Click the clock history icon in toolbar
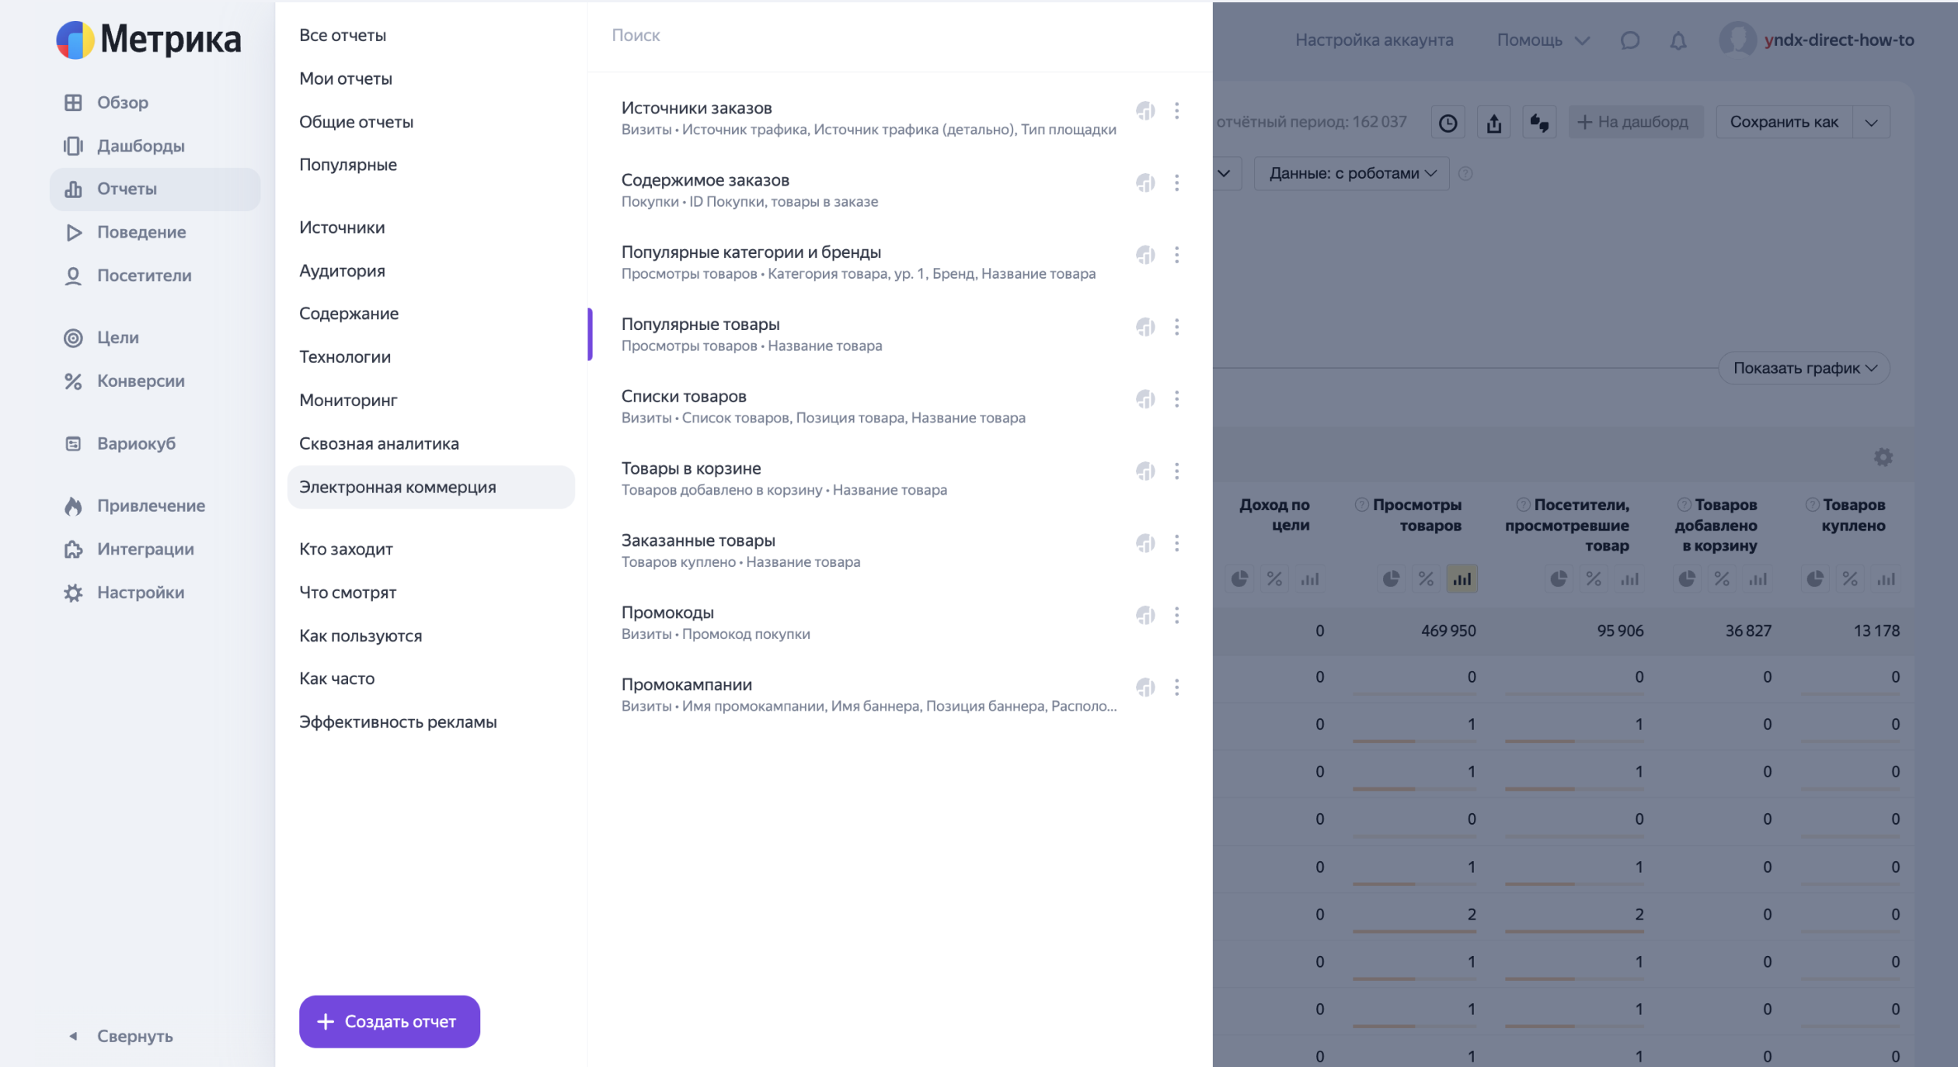Screen dimensions: 1958x1067 [x=1448, y=123]
